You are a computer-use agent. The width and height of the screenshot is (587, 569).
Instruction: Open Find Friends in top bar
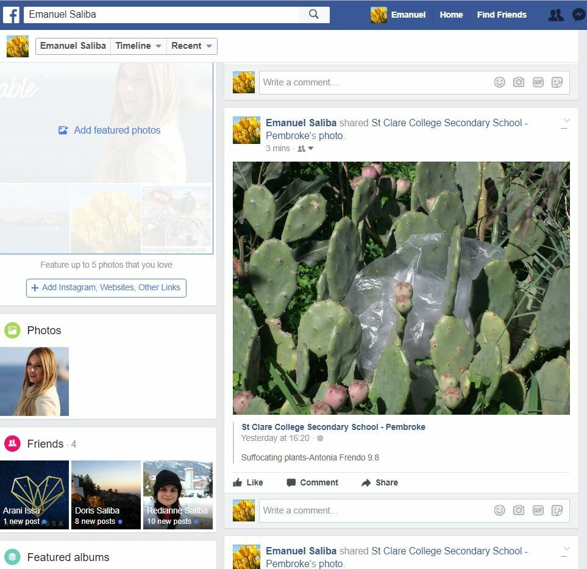point(501,15)
